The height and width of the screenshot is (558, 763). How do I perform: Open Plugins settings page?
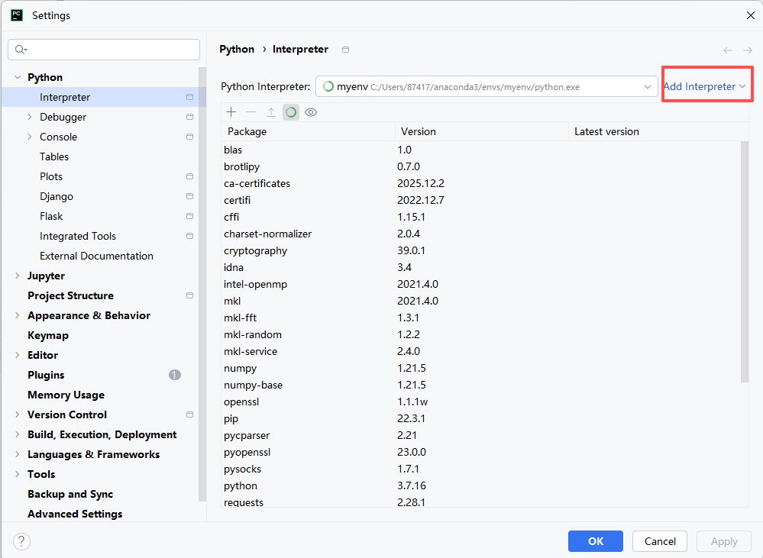[x=46, y=375]
